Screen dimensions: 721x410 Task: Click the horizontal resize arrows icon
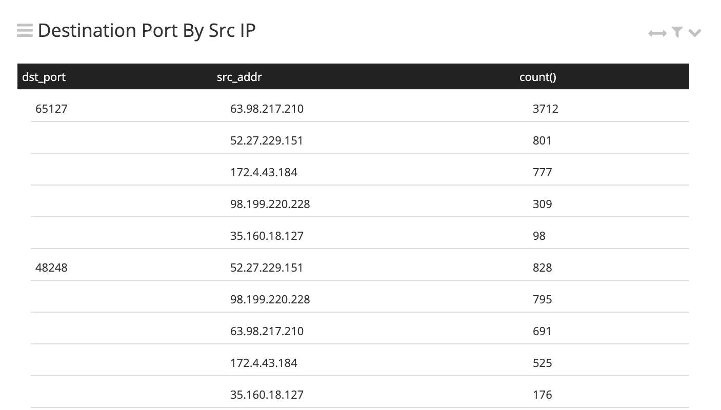tap(657, 33)
